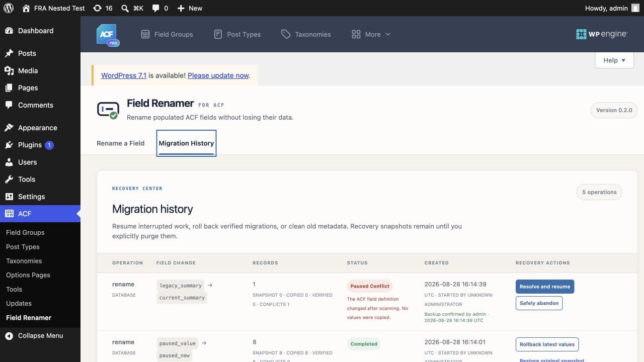Image resolution: width=644 pixels, height=362 pixels.
Task: Click the Field Groups list icon
Action: tap(145, 34)
